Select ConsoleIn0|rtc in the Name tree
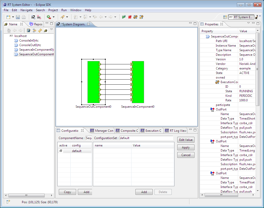The width and height of the screenshot is (264, 208). pos(29,41)
